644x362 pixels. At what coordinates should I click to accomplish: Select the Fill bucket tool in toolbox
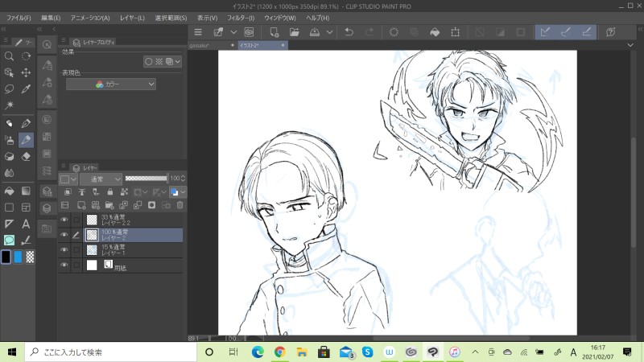(9, 191)
